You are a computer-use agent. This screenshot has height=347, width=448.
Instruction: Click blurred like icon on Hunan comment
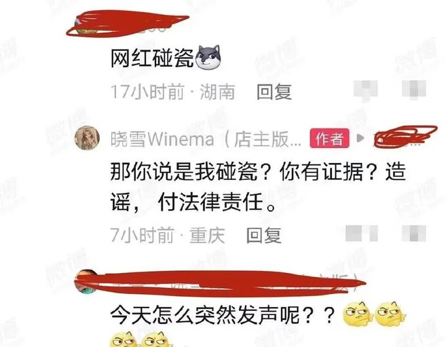coord(366,90)
